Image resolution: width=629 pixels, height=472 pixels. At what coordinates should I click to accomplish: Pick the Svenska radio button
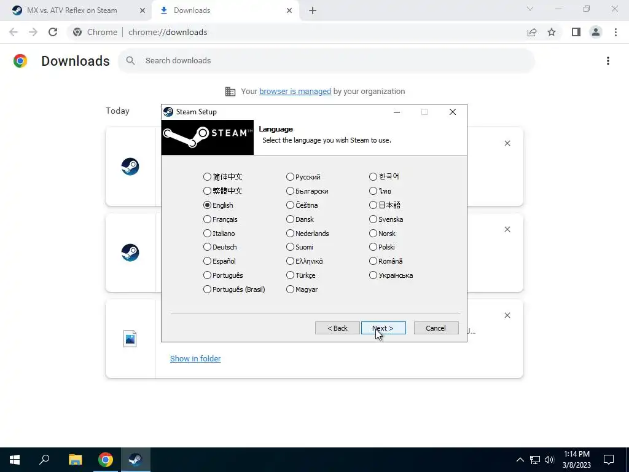tap(373, 219)
